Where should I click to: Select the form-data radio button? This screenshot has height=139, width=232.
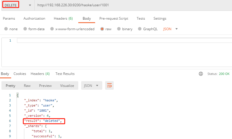click(x=25, y=29)
